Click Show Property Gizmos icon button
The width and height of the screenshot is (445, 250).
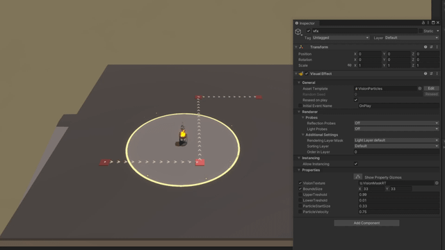358,177
